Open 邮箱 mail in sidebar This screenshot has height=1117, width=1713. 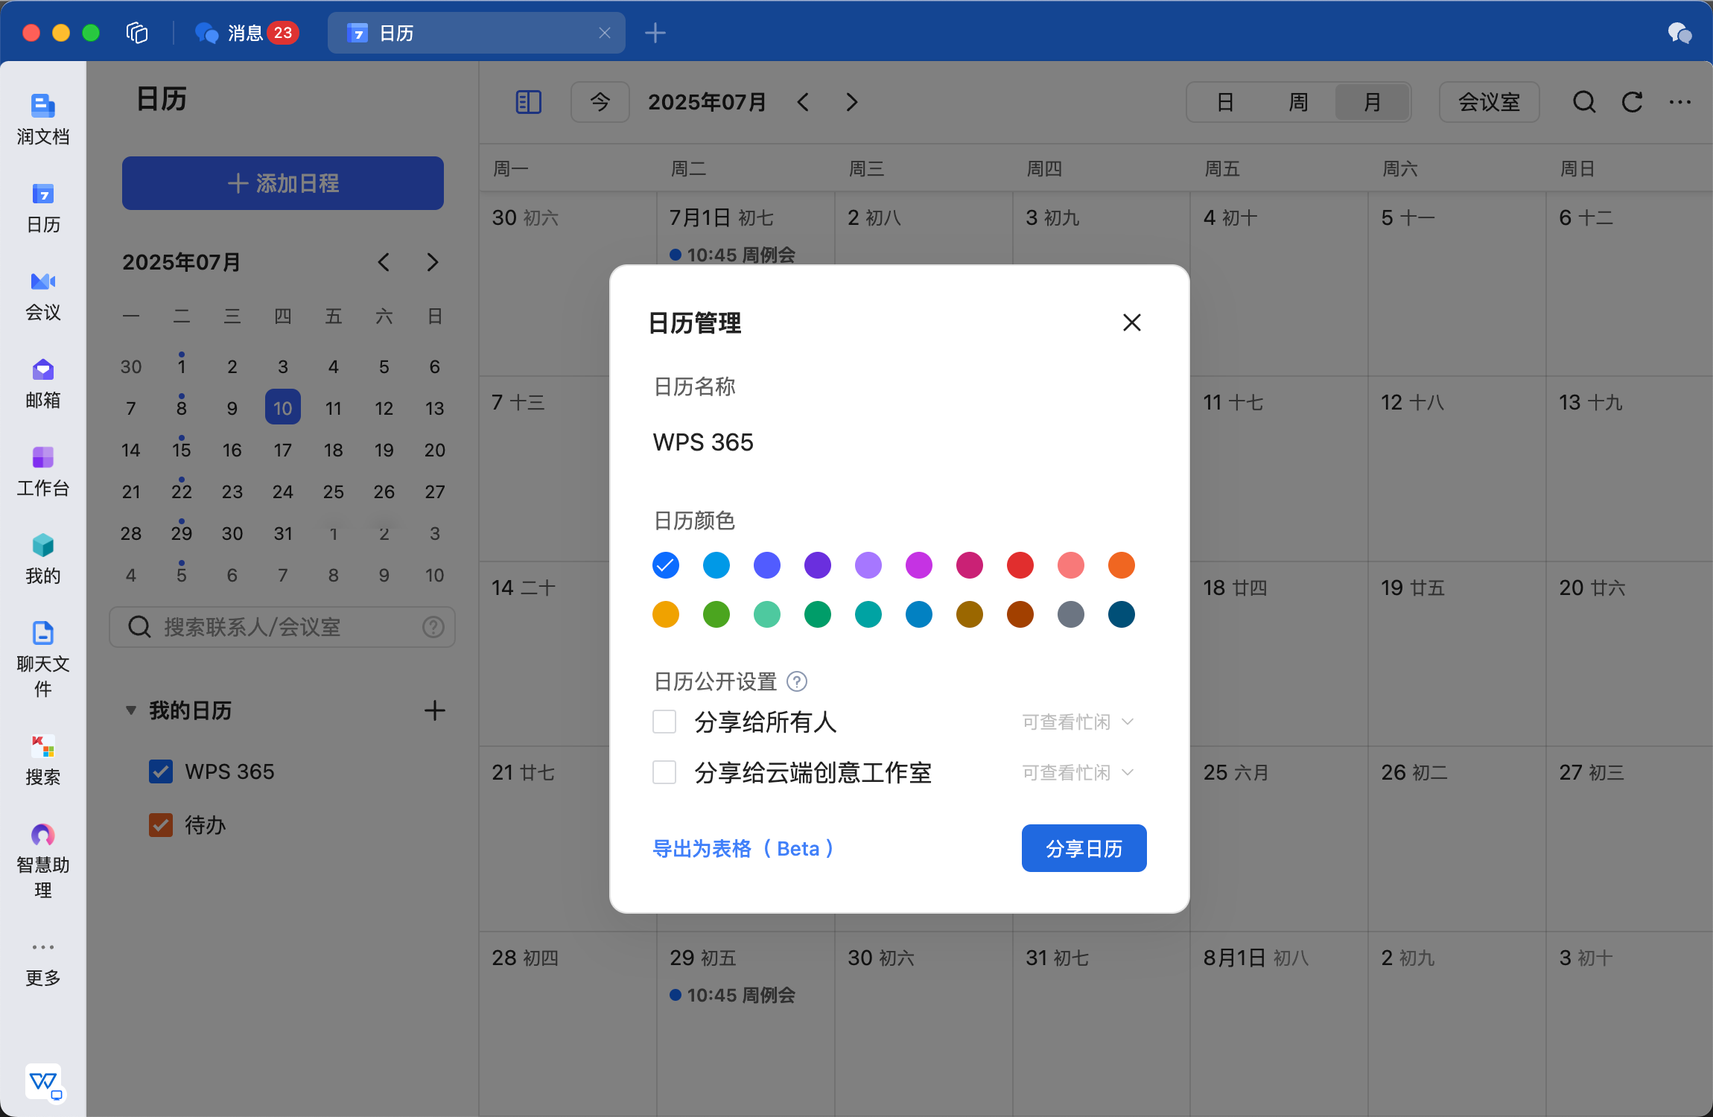point(43,384)
